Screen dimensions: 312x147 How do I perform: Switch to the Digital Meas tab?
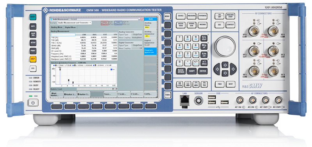[x=70, y=27]
